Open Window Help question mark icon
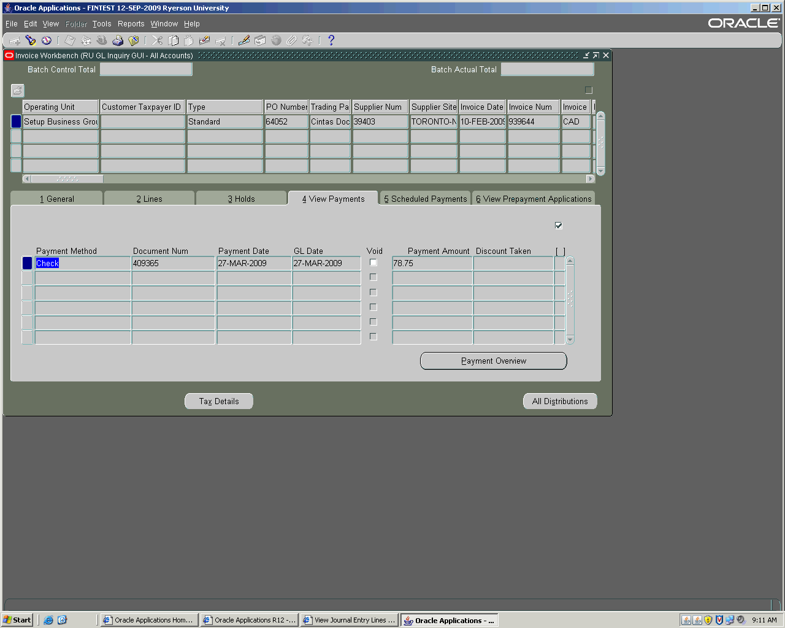Viewport: 785px width, 628px height. click(331, 40)
